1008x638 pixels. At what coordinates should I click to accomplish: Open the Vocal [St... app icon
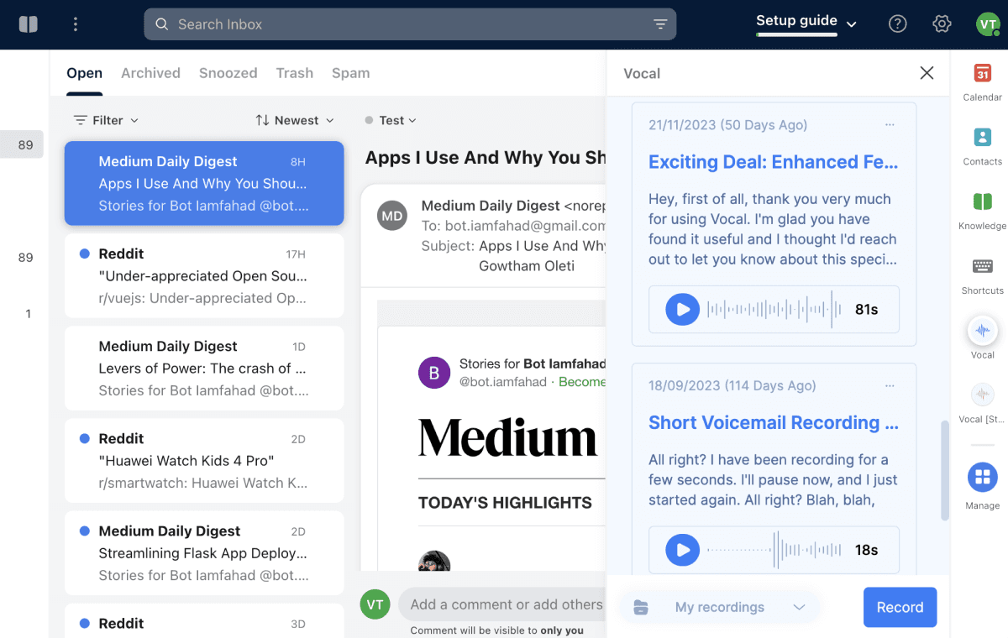[x=982, y=395]
